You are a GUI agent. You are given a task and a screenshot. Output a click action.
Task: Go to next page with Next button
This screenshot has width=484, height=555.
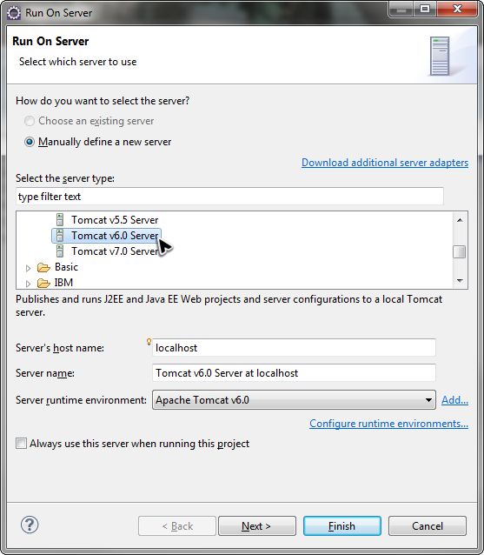(x=257, y=526)
